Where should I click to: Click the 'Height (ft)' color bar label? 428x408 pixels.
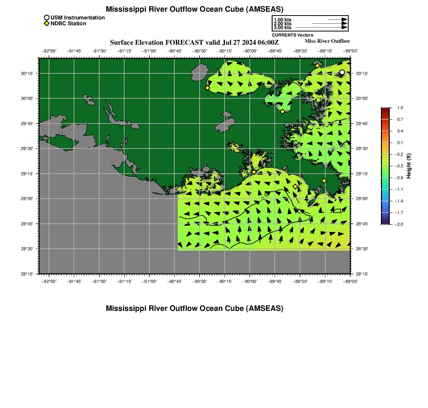409,166
